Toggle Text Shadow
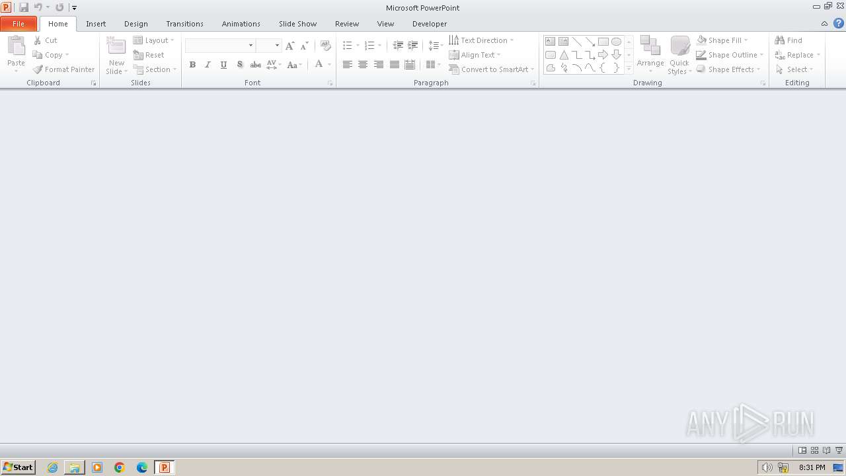This screenshot has height=476, width=846. click(239, 65)
